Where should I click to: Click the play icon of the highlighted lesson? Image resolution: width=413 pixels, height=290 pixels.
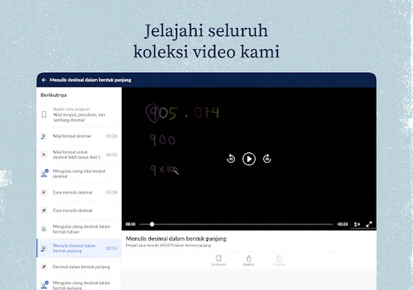pos(44,248)
